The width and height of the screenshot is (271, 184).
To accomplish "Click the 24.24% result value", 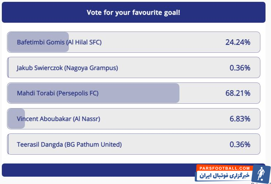I will point(238,42).
